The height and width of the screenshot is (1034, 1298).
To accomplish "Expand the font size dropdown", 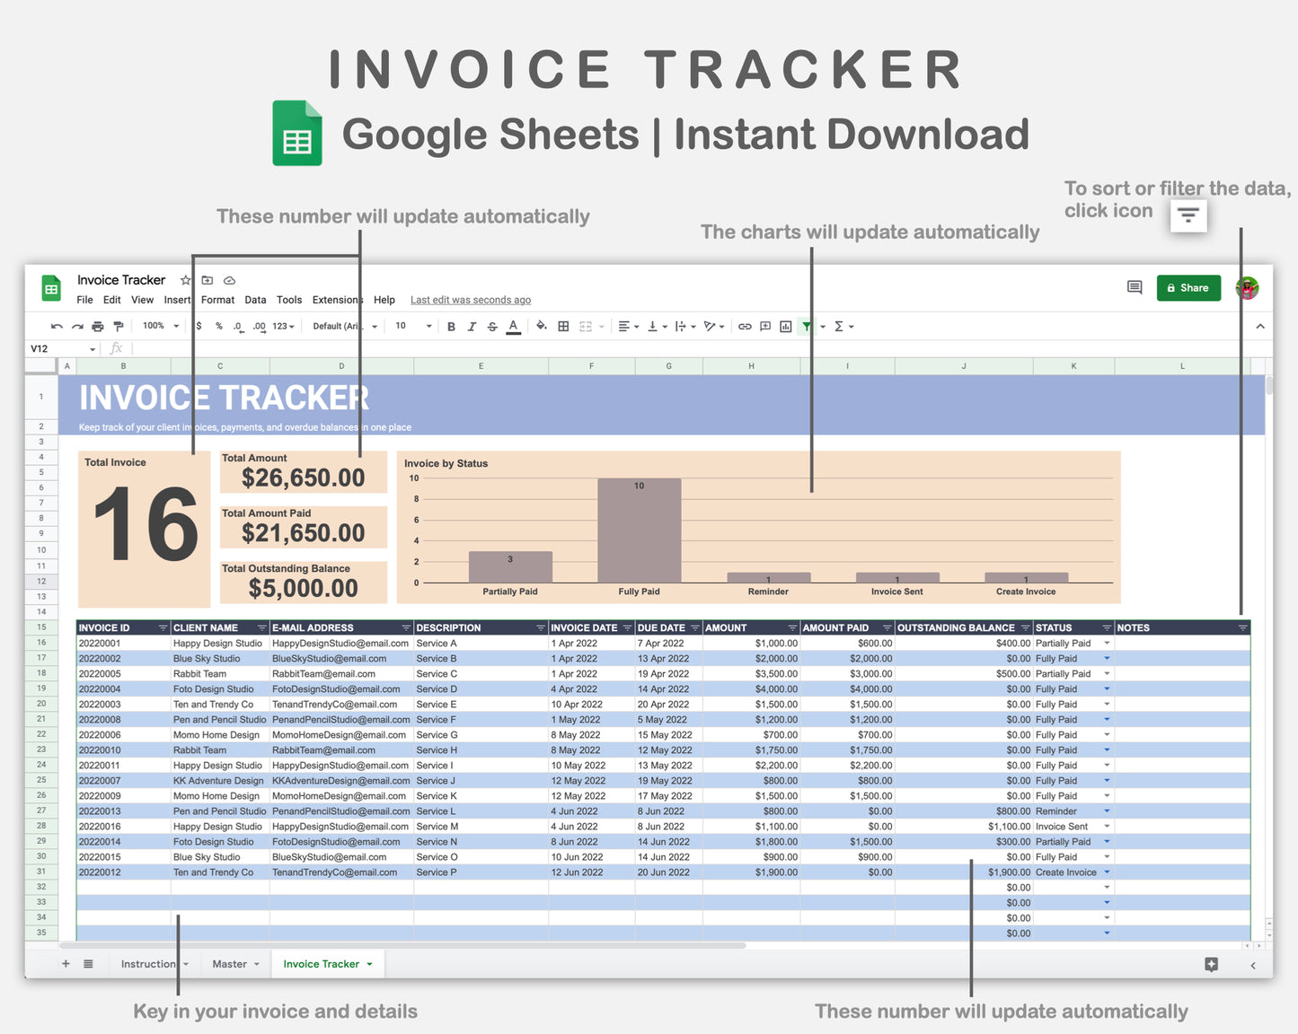I will 413,326.
